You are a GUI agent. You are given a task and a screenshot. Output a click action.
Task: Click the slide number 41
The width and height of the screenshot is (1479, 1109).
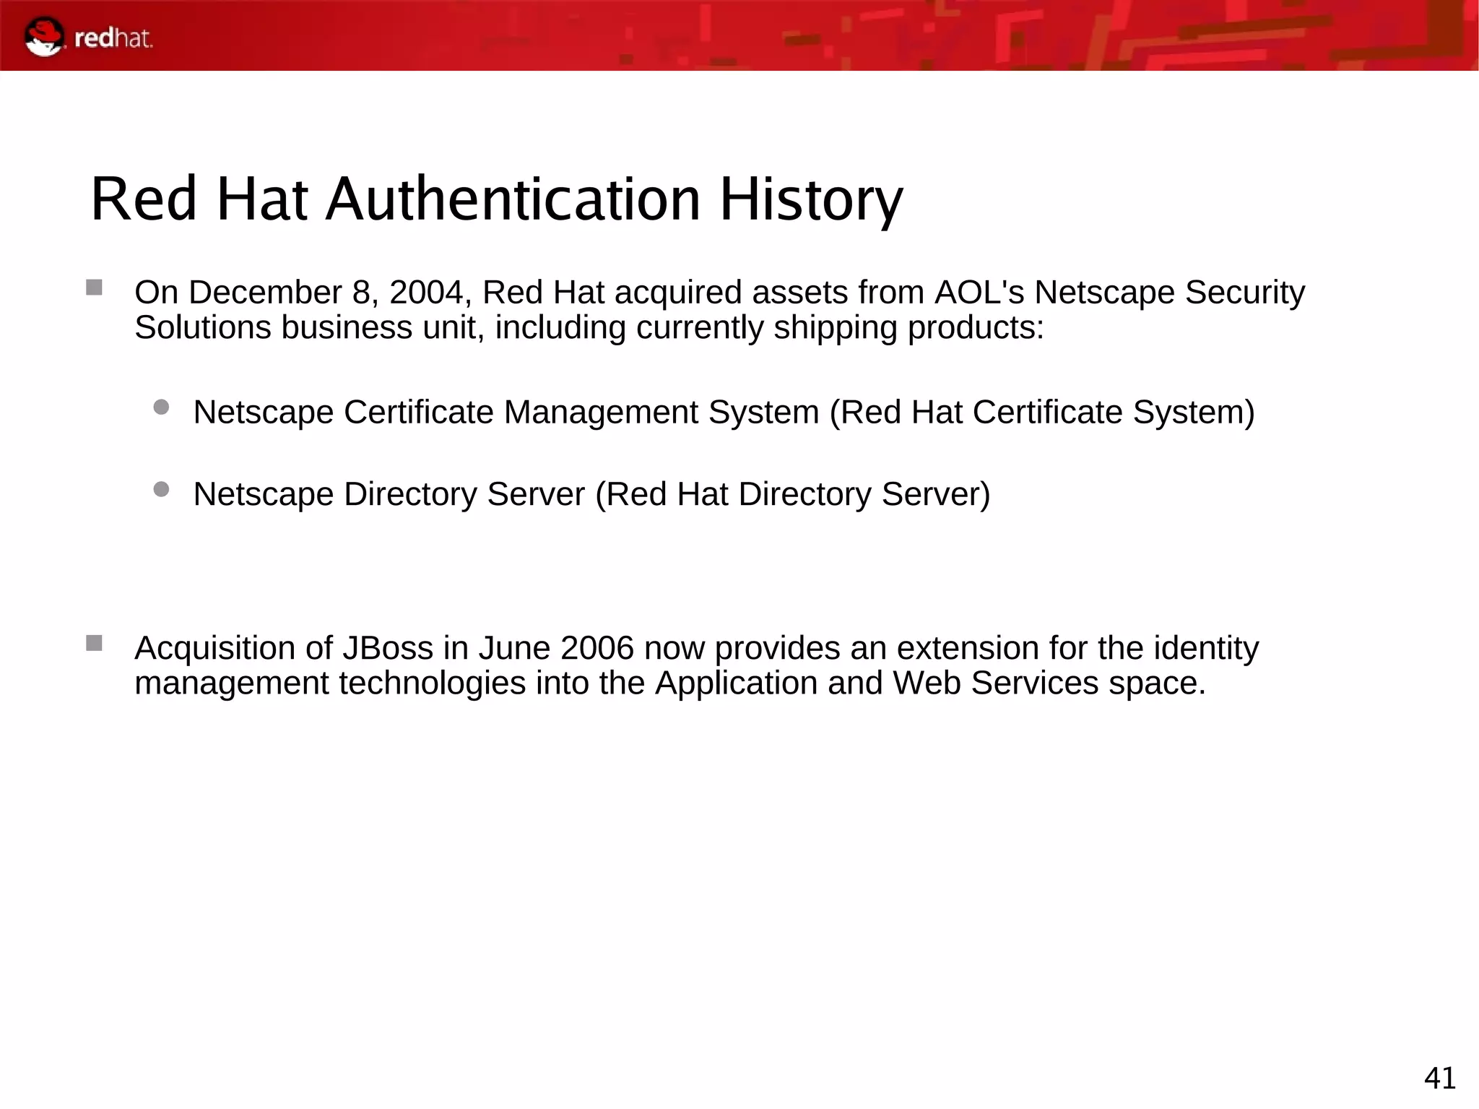(1440, 1078)
